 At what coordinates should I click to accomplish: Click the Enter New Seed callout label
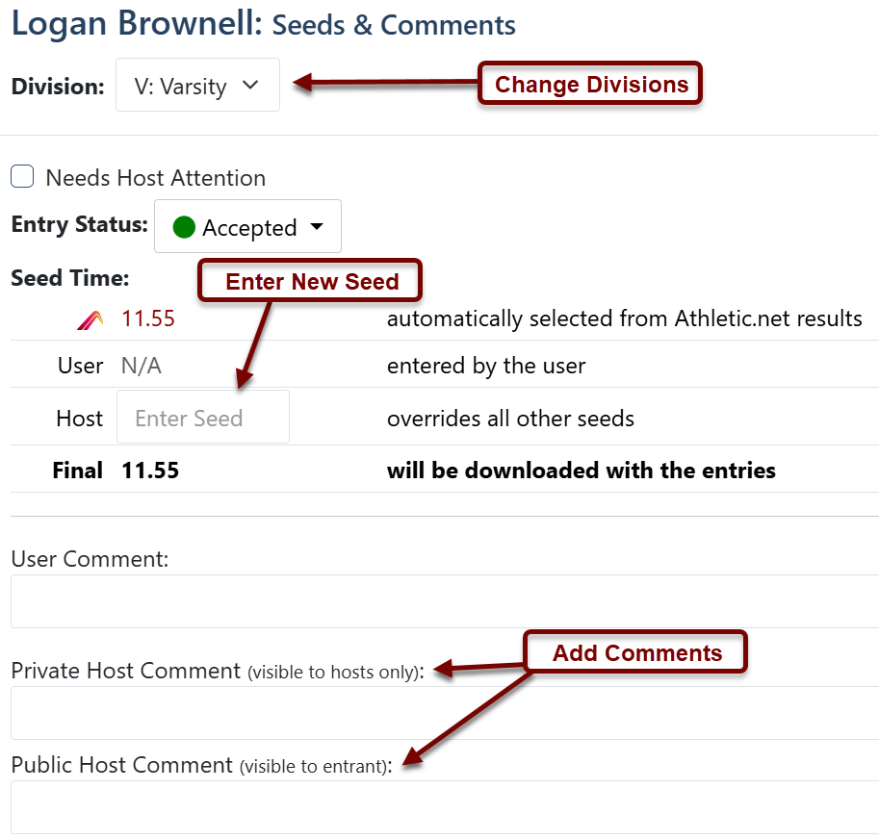[x=310, y=281]
